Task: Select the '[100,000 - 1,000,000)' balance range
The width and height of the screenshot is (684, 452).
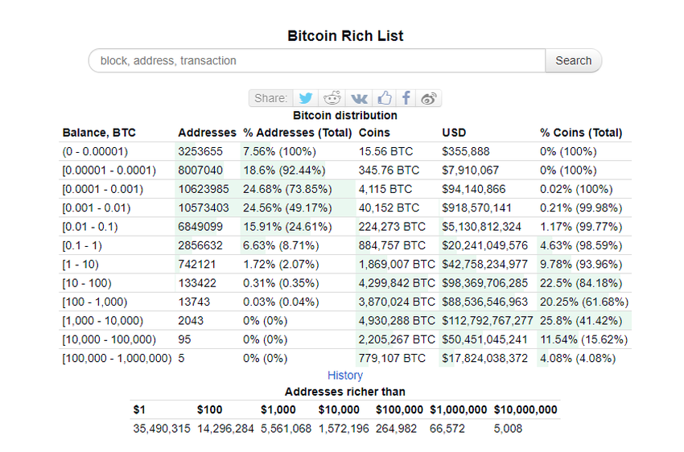Action: [117, 357]
